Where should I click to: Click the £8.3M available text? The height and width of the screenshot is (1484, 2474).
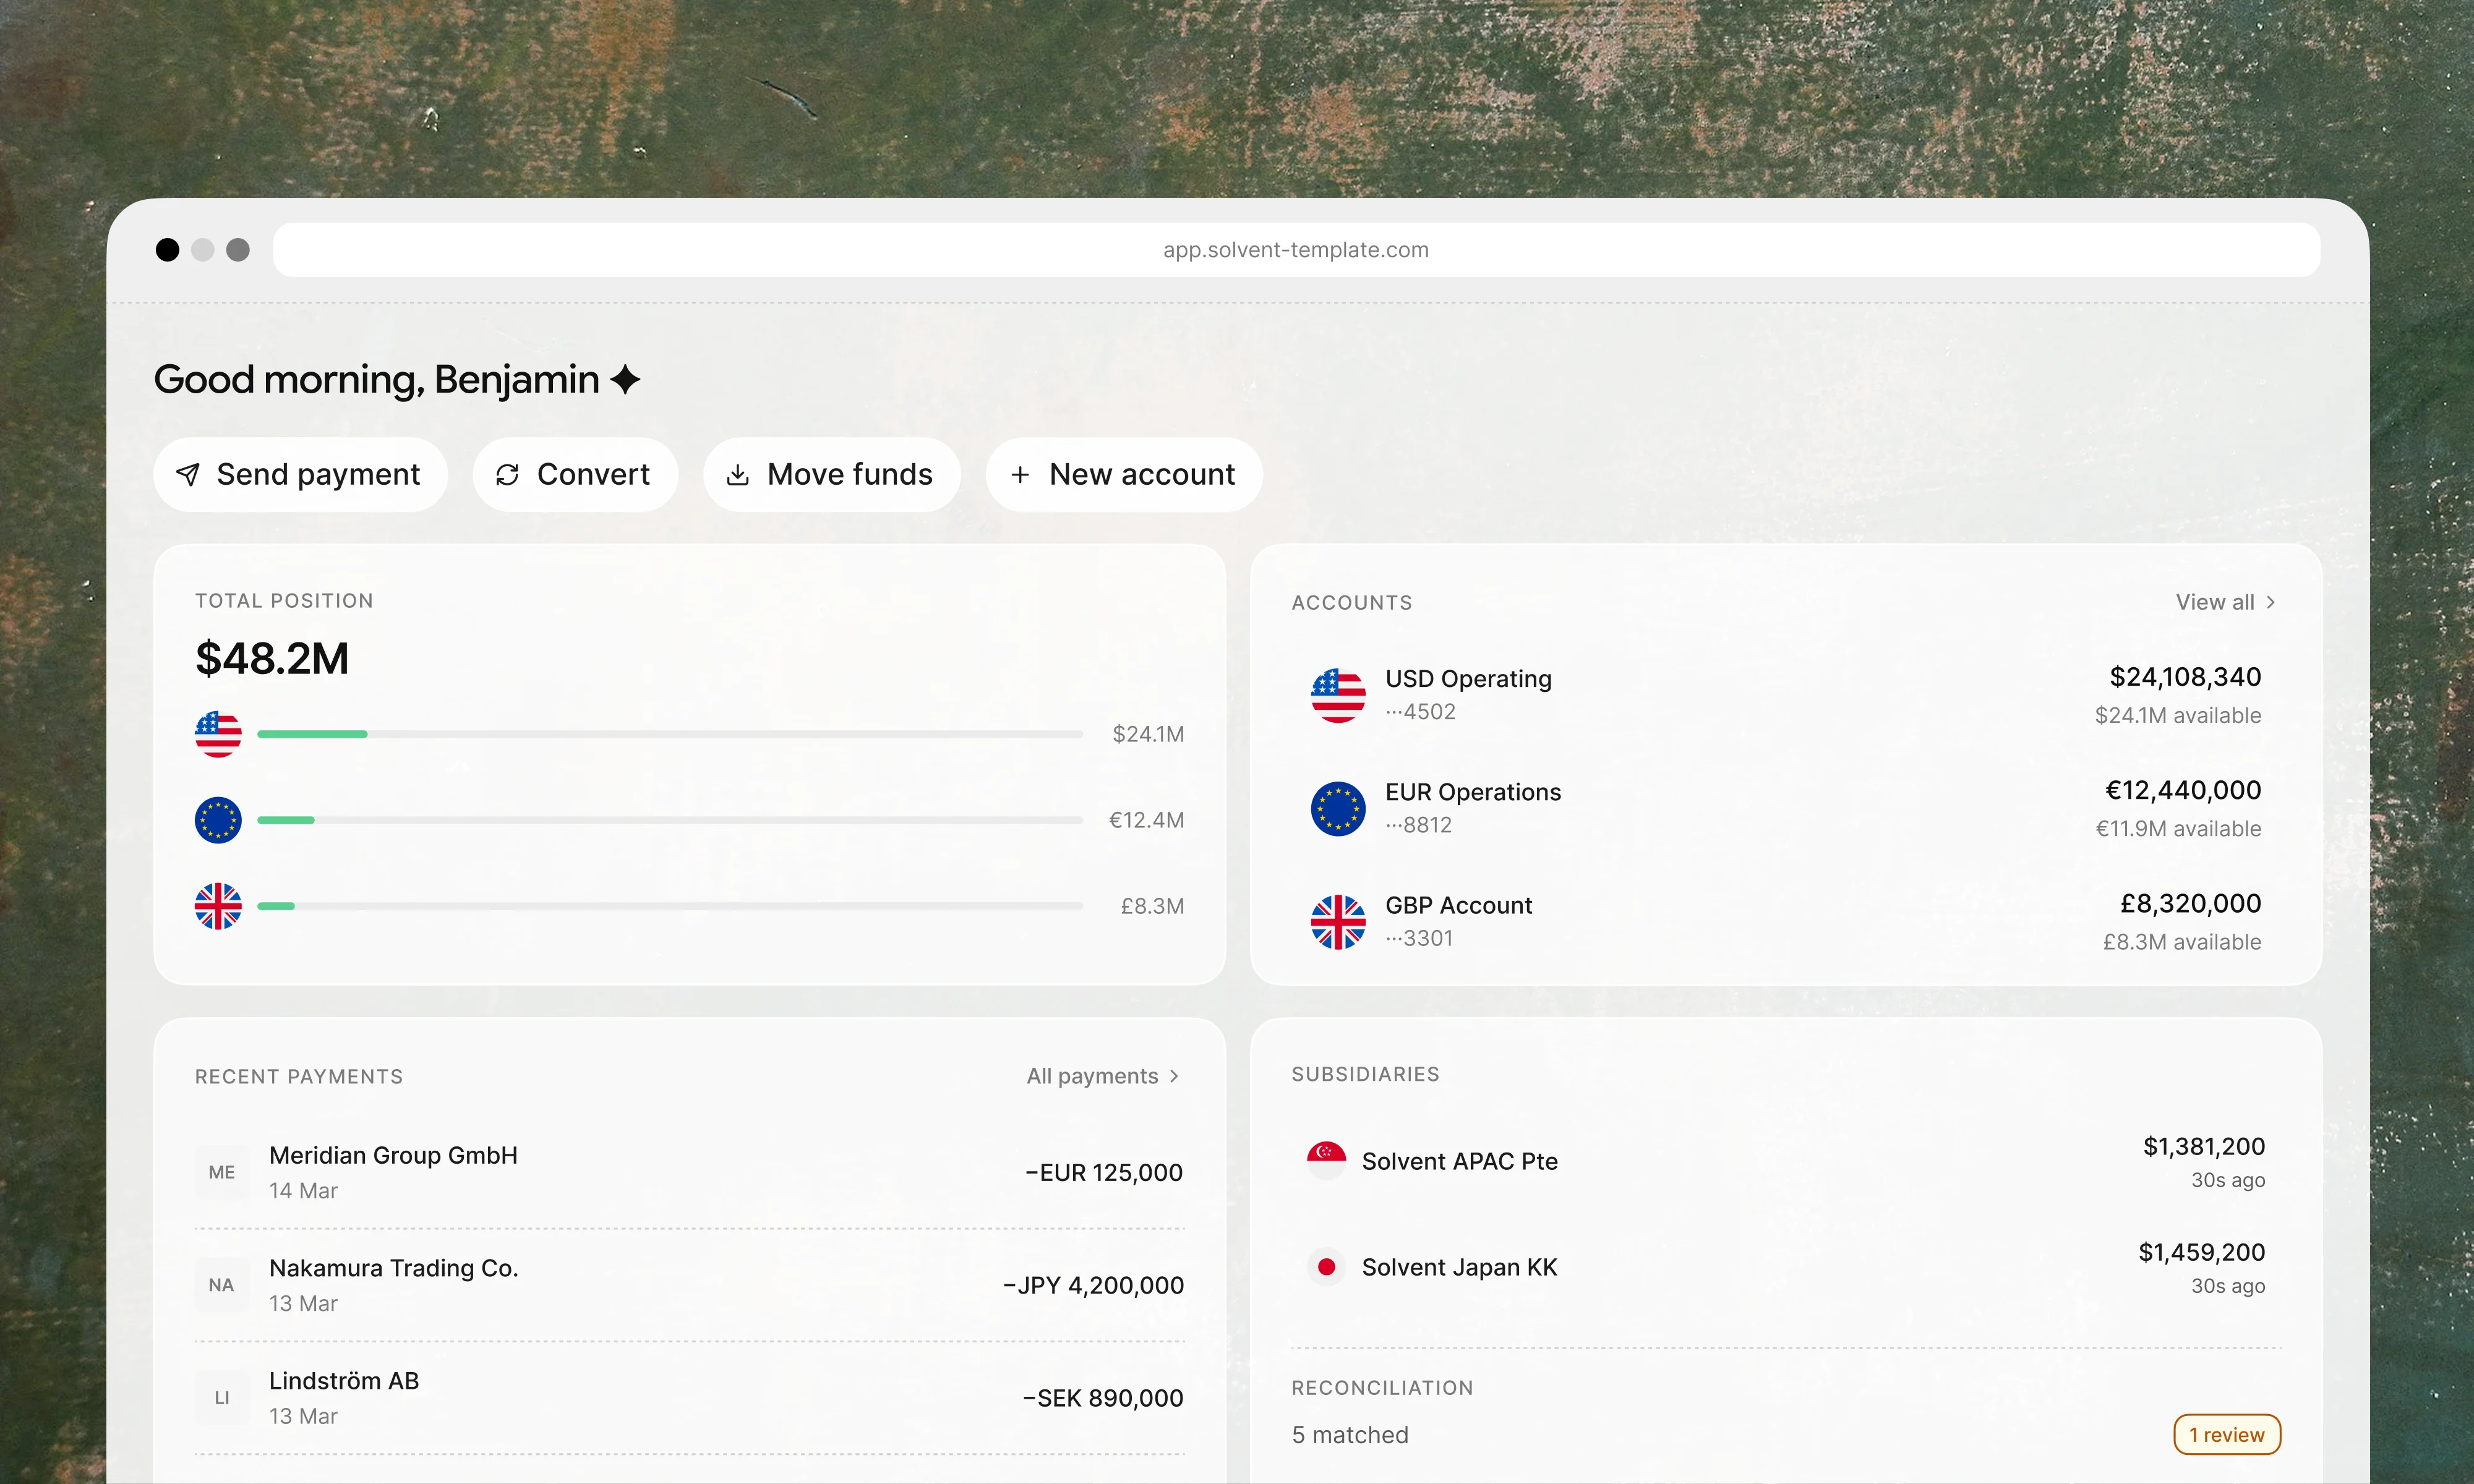(x=2182, y=942)
